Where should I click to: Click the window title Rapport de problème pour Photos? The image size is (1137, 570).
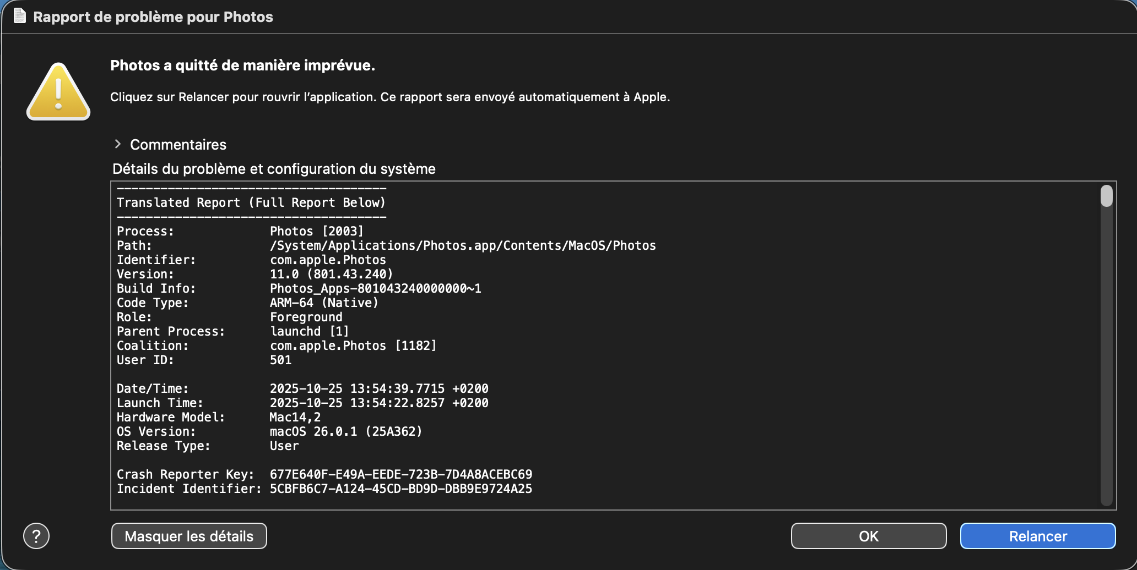pyautogui.click(x=153, y=17)
